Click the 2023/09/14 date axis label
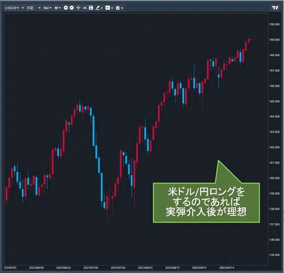This screenshot has width=284, height=273. click(x=227, y=268)
